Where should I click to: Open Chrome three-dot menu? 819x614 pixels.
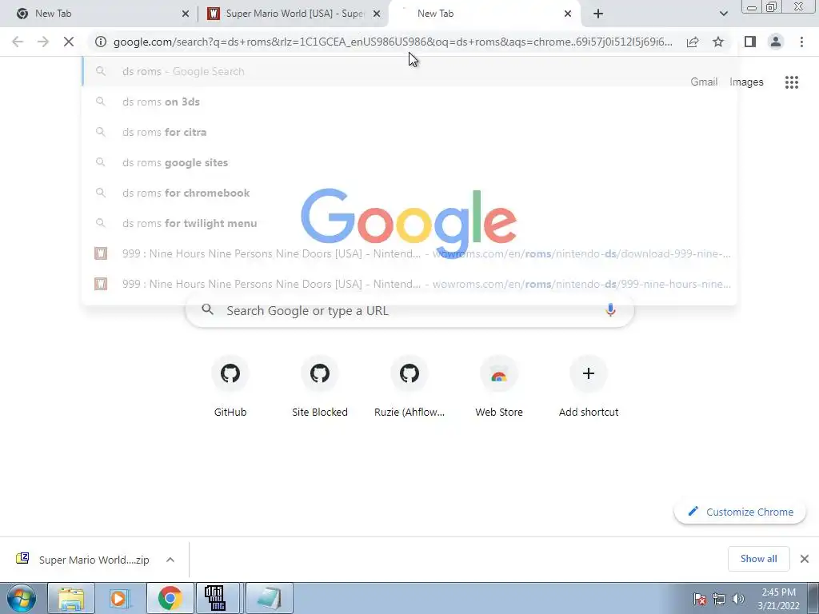click(801, 42)
